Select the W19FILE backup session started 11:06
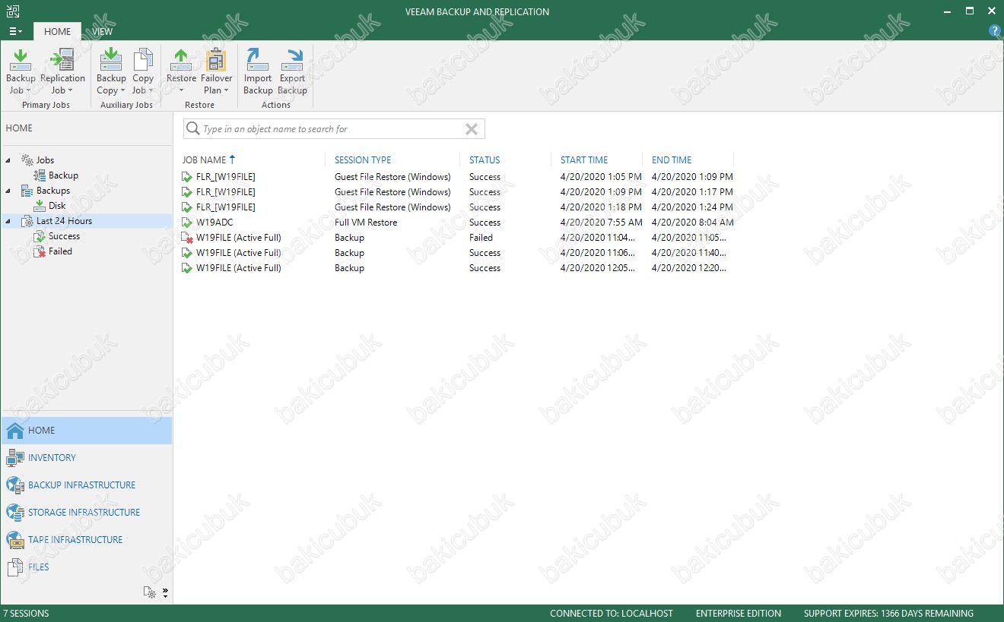This screenshot has width=1004, height=622. coord(458,253)
